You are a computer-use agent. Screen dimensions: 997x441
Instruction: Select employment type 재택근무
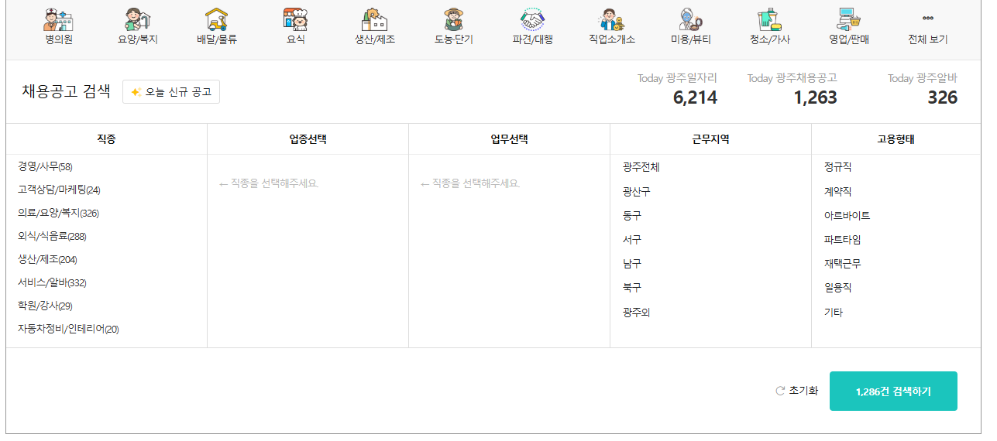pyautogui.click(x=842, y=263)
